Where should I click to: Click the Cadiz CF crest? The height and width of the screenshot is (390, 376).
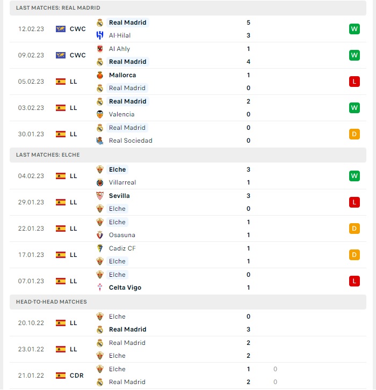pyautogui.click(x=100, y=248)
